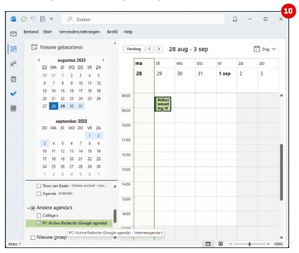Screen dimensions: 299x253
Task: Open Quick Access Toolbar customize arrow
Action: [x=51, y=19]
